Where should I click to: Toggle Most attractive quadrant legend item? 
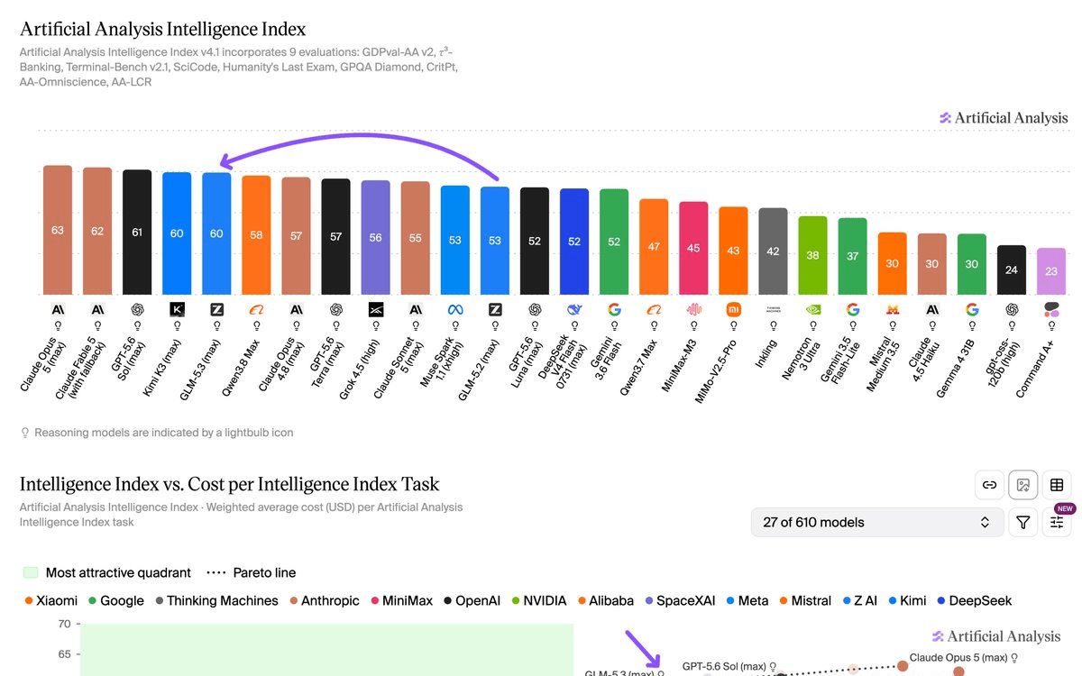click(106, 572)
